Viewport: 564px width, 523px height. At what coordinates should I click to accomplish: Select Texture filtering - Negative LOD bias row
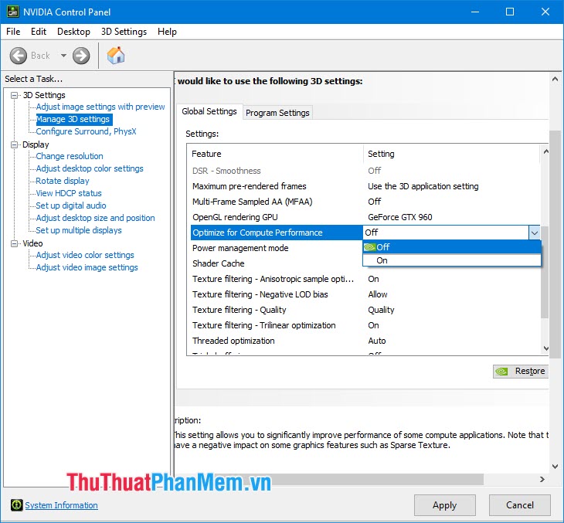(x=365, y=294)
